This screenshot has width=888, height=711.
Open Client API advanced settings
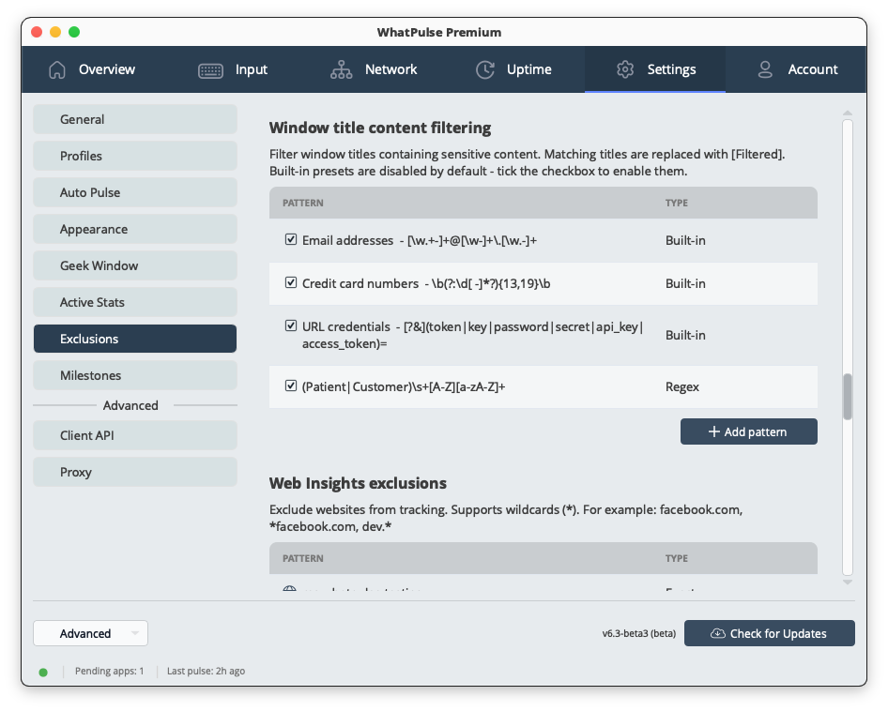(135, 435)
